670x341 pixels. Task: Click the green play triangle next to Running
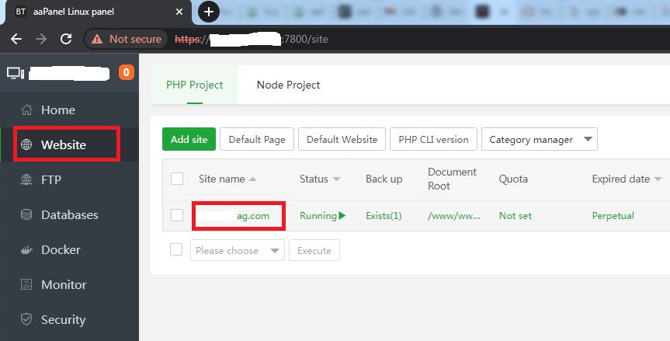point(342,215)
